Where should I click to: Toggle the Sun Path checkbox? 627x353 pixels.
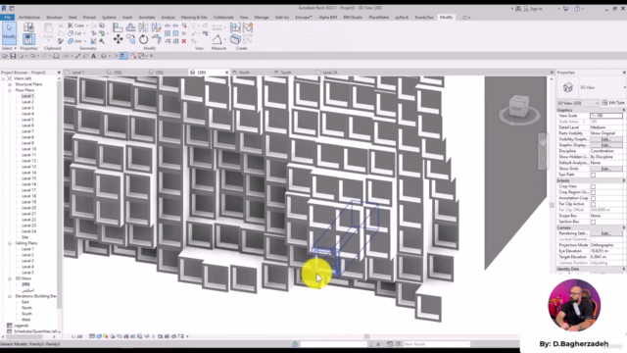coord(593,175)
